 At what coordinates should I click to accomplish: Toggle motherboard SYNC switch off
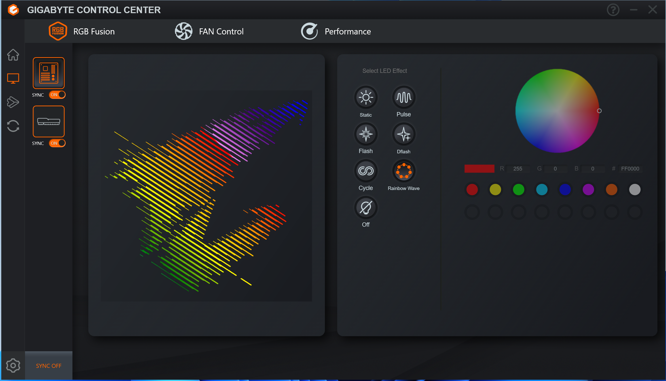tap(57, 95)
